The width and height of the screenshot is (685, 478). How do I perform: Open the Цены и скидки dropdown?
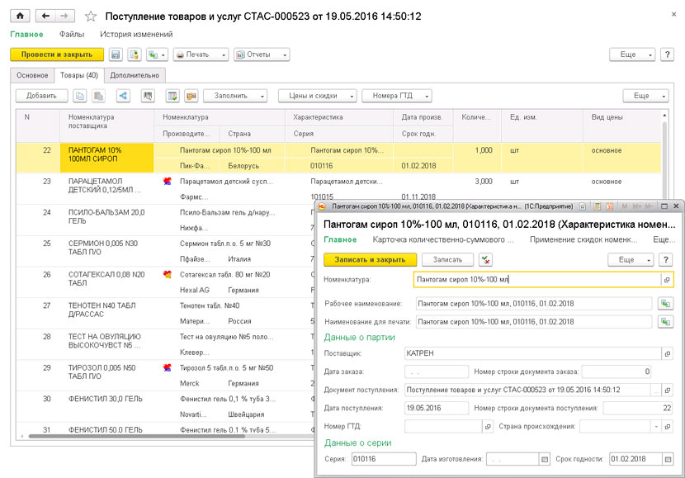click(318, 96)
